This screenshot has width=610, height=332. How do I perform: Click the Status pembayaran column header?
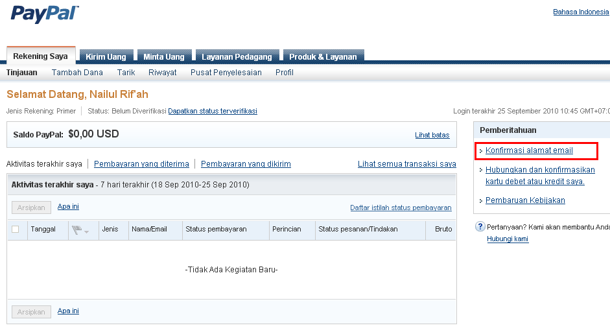(216, 230)
